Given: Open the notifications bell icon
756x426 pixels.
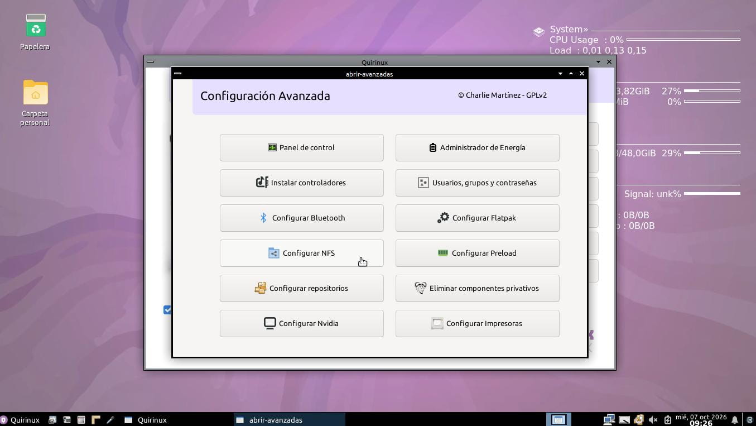Looking at the screenshot, I should click(735, 420).
